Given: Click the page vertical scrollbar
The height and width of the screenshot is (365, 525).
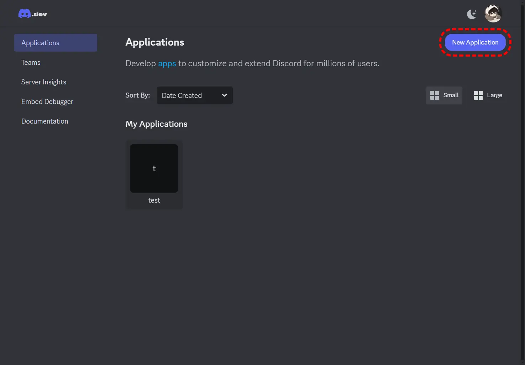Looking at the screenshot, I should click(x=523, y=182).
